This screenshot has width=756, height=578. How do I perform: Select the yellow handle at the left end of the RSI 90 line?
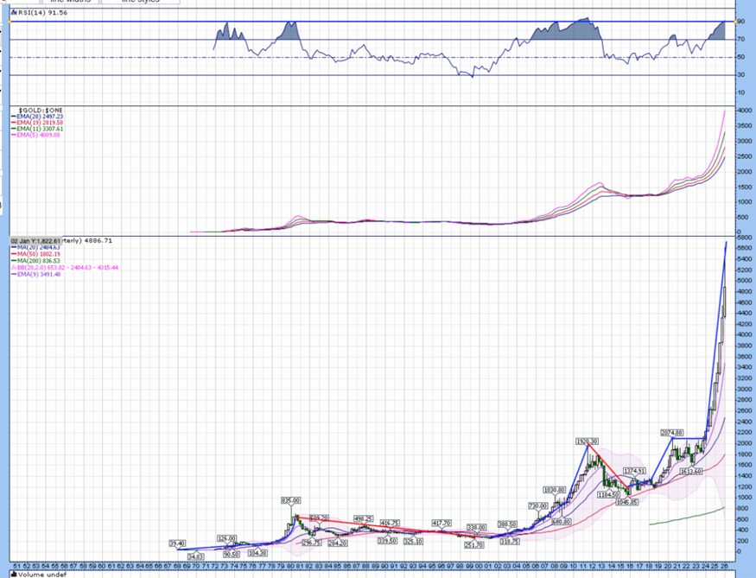(10, 22)
